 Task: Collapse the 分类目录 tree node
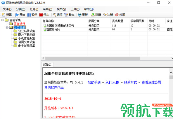point(7,27)
